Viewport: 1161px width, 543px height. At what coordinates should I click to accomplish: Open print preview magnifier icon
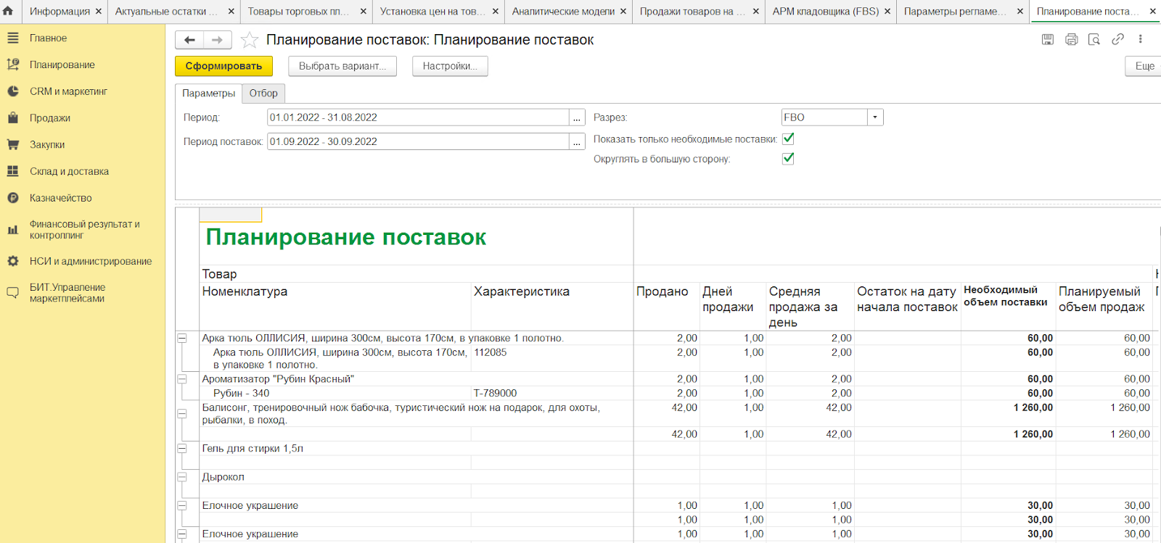[x=1094, y=40]
